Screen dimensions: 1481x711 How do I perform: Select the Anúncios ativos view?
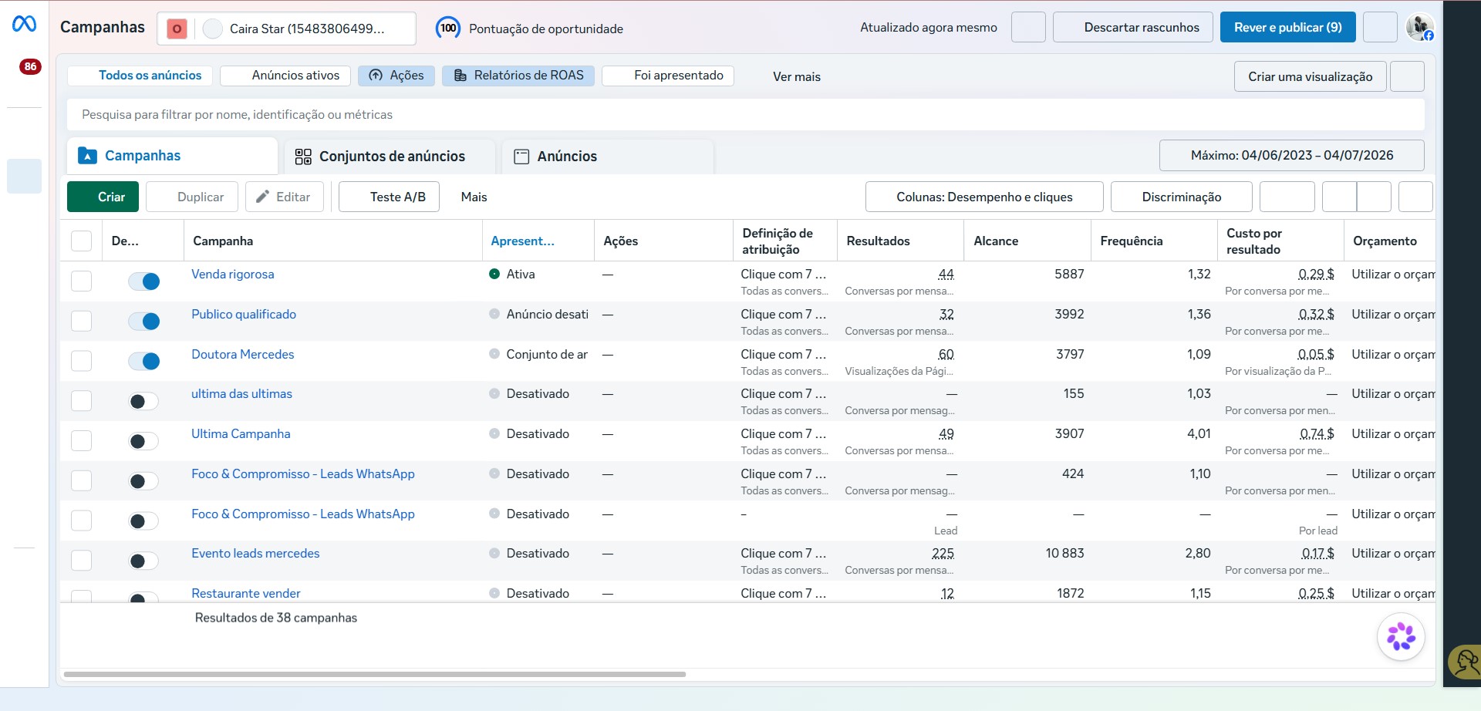(285, 76)
